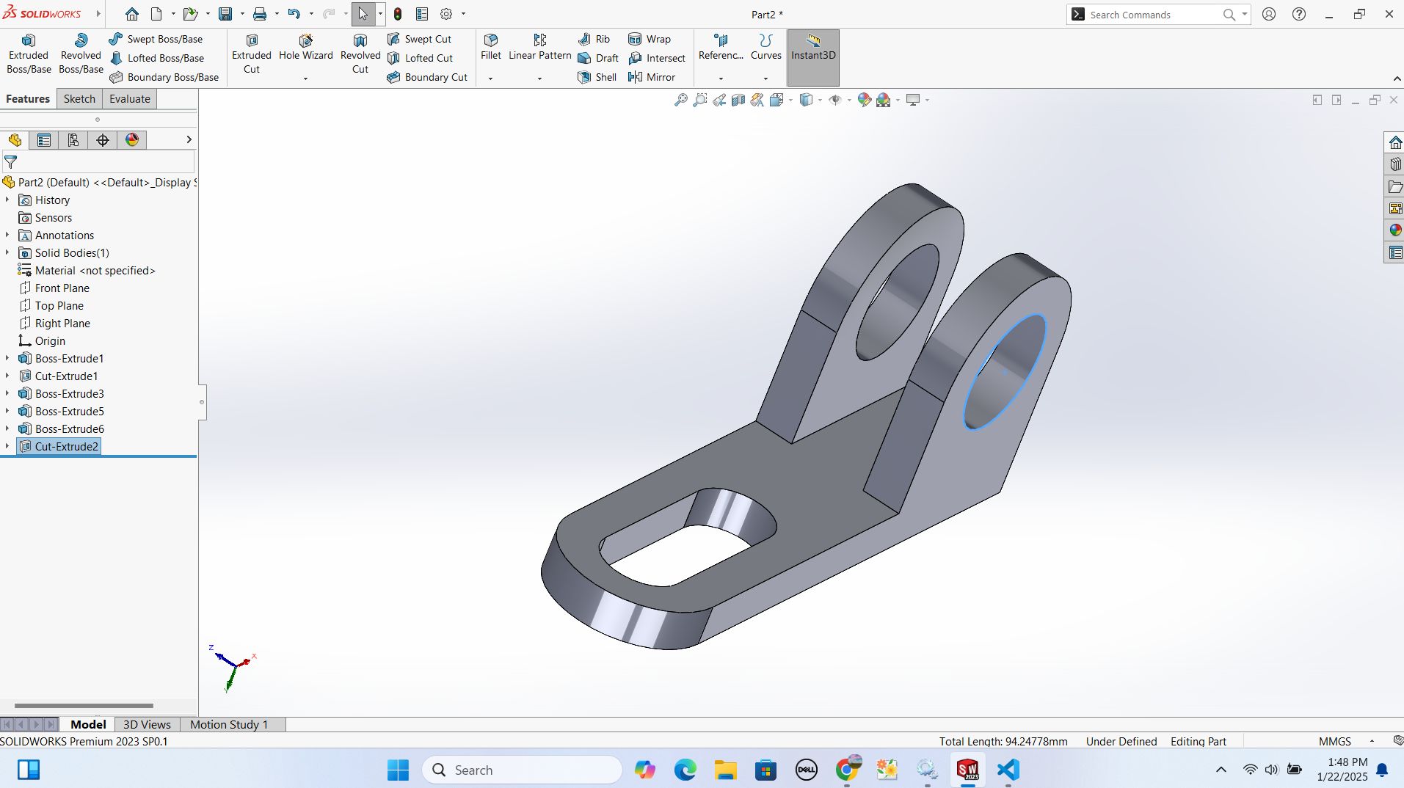Expand Solid Bodies(1) node
This screenshot has height=788, width=1404.
pyautogui.click(x=7, y=253)
